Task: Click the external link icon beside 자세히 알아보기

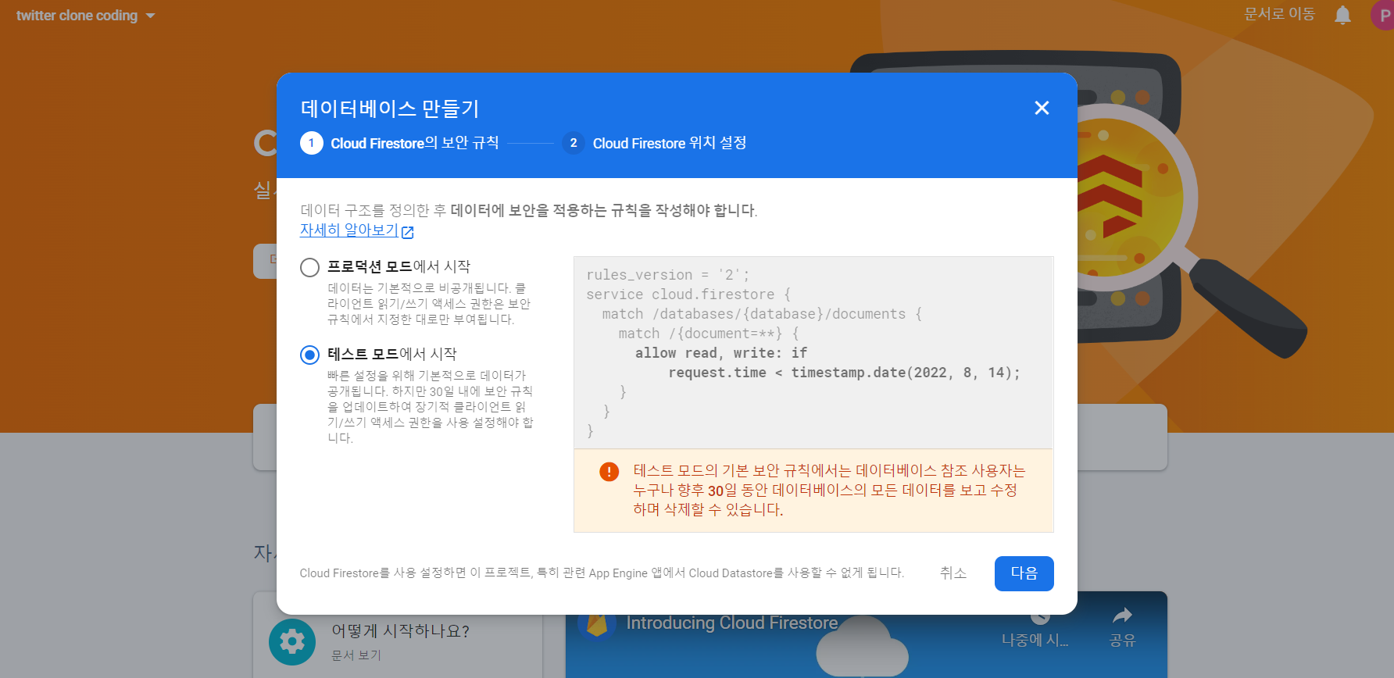Action: point(407,232)
